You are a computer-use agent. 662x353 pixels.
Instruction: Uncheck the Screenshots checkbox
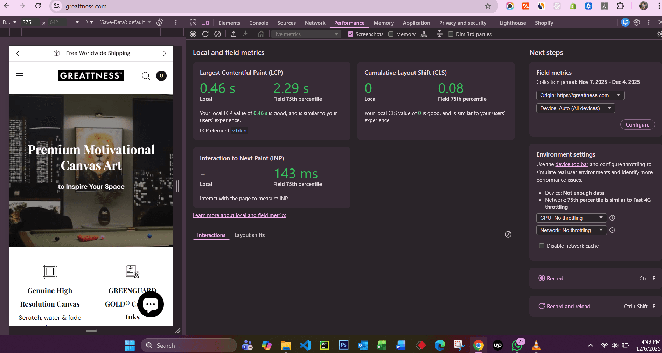coord(351,34)
